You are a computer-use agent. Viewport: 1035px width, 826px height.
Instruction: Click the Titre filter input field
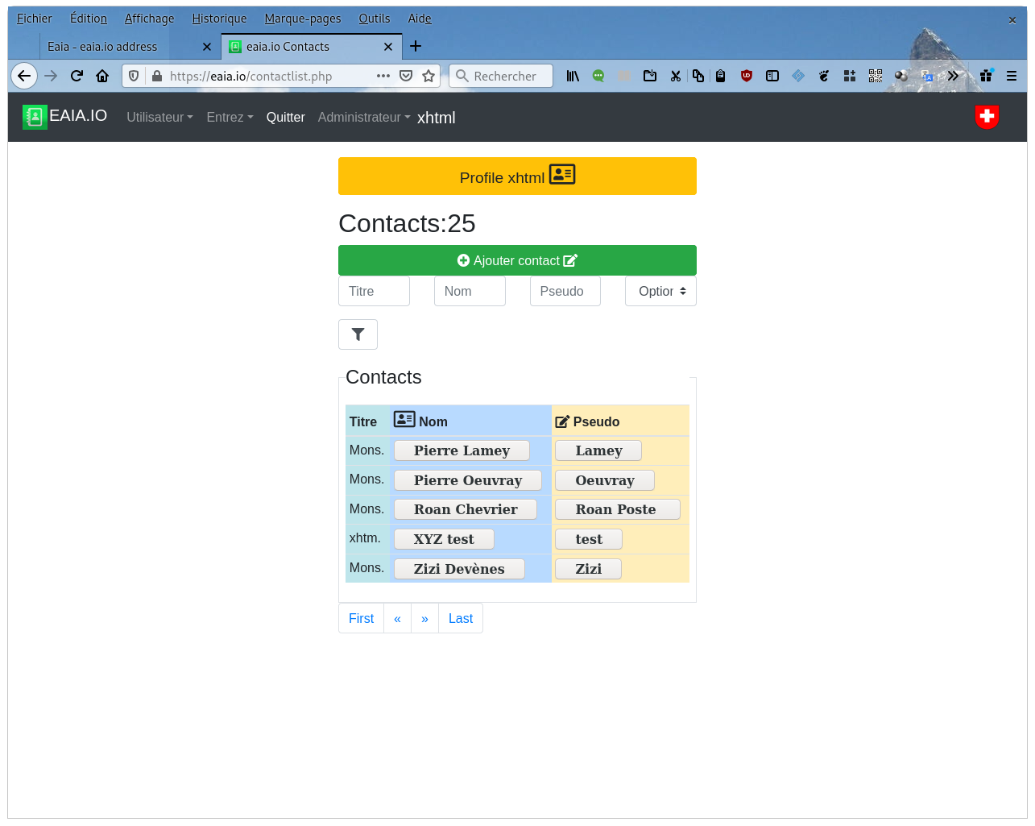pyautogui.click(x=374, y=292)
